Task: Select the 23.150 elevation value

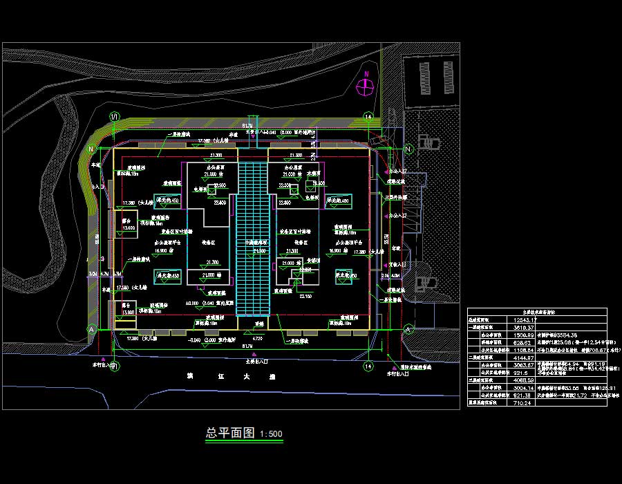Action: (x=305, y=296)
